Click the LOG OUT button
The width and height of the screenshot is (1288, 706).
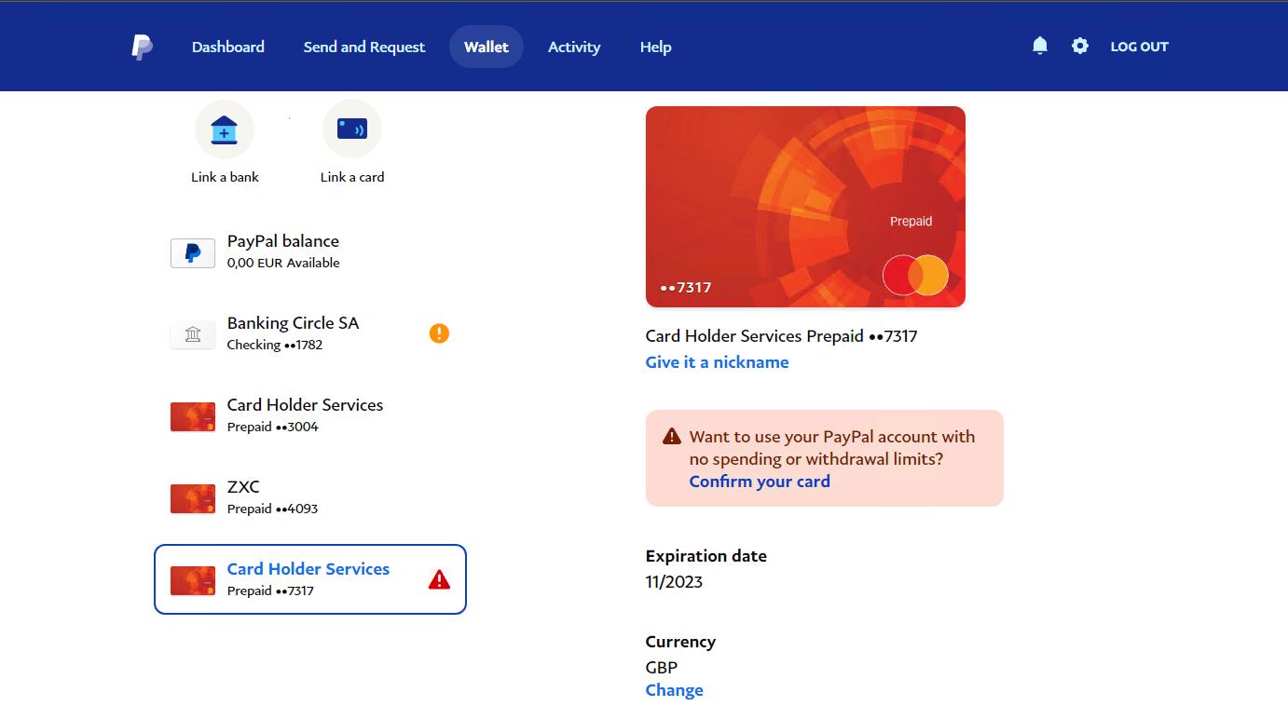pyautogui.click(x=1139, y=47)
